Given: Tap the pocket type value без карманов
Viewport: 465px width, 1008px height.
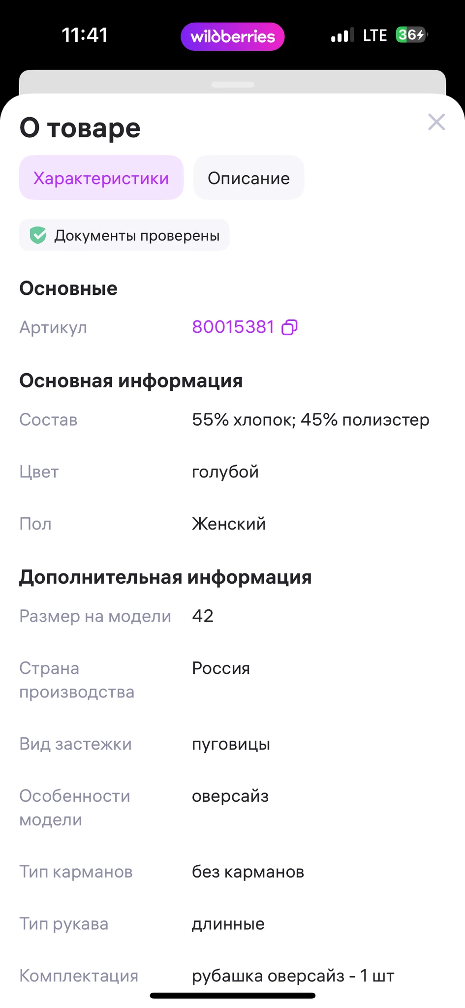Looking at the screenshot, I should [x=248, y=872].
